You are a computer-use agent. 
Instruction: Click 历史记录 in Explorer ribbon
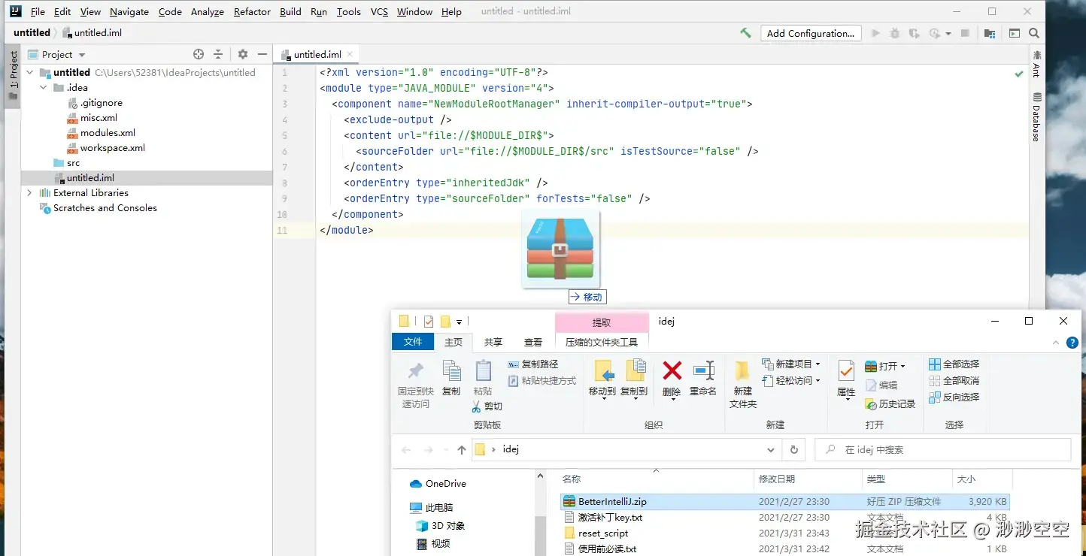coord(890,404)
